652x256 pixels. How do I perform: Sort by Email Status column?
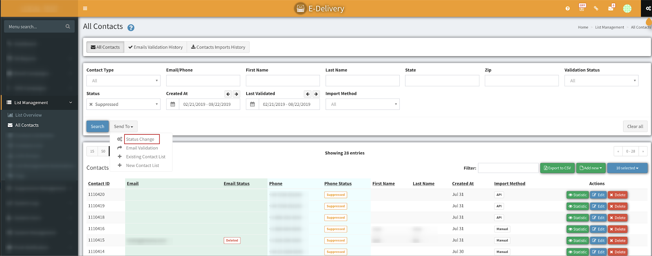[236, 184]
